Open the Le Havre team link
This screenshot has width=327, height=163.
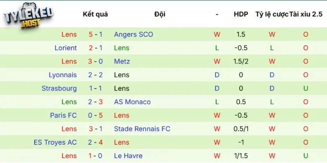coord(128,156)
